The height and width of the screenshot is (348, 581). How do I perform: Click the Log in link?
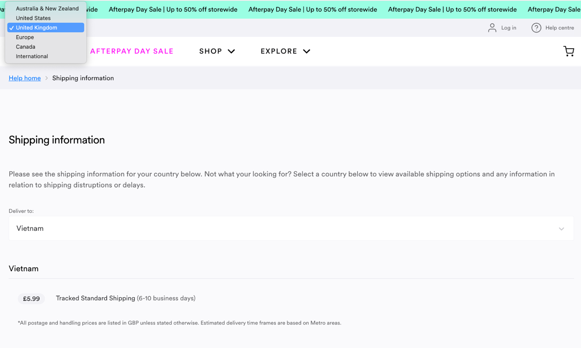509,28
